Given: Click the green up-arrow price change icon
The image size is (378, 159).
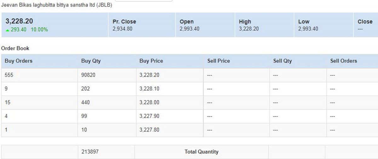Looking at the screenshot, I should pos(8,30).
